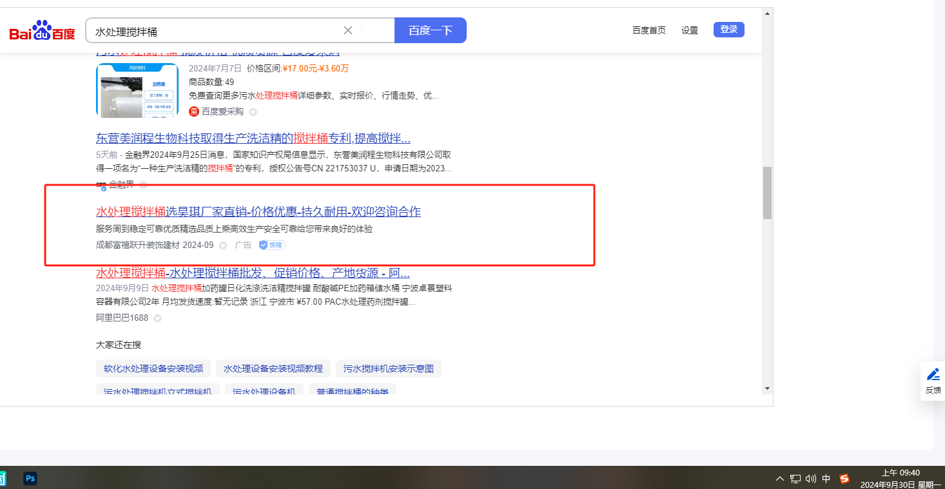This screenshot has height=489, width=945.
Task: Open the 成都富禧跃升装饰建材 advertiser link
Action: (155, 245)
